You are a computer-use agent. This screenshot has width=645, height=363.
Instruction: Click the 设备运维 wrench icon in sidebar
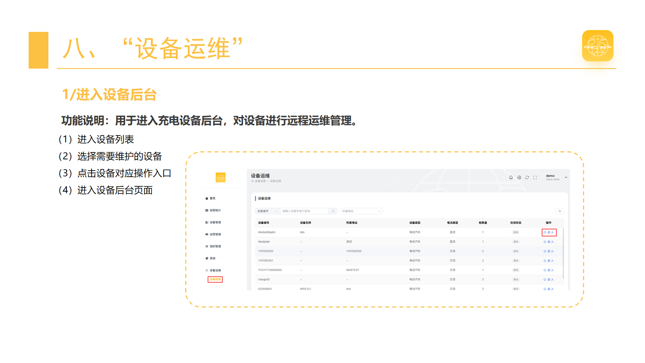[x=207, y=270]
